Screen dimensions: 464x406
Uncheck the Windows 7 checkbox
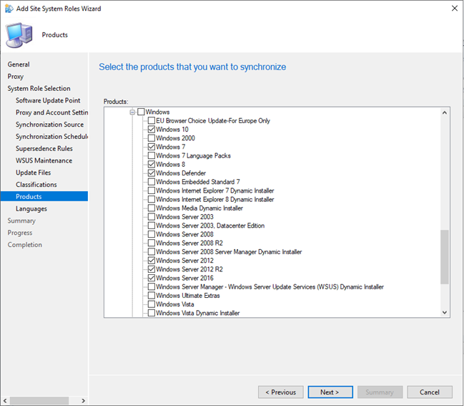click(x=152, y=147)
